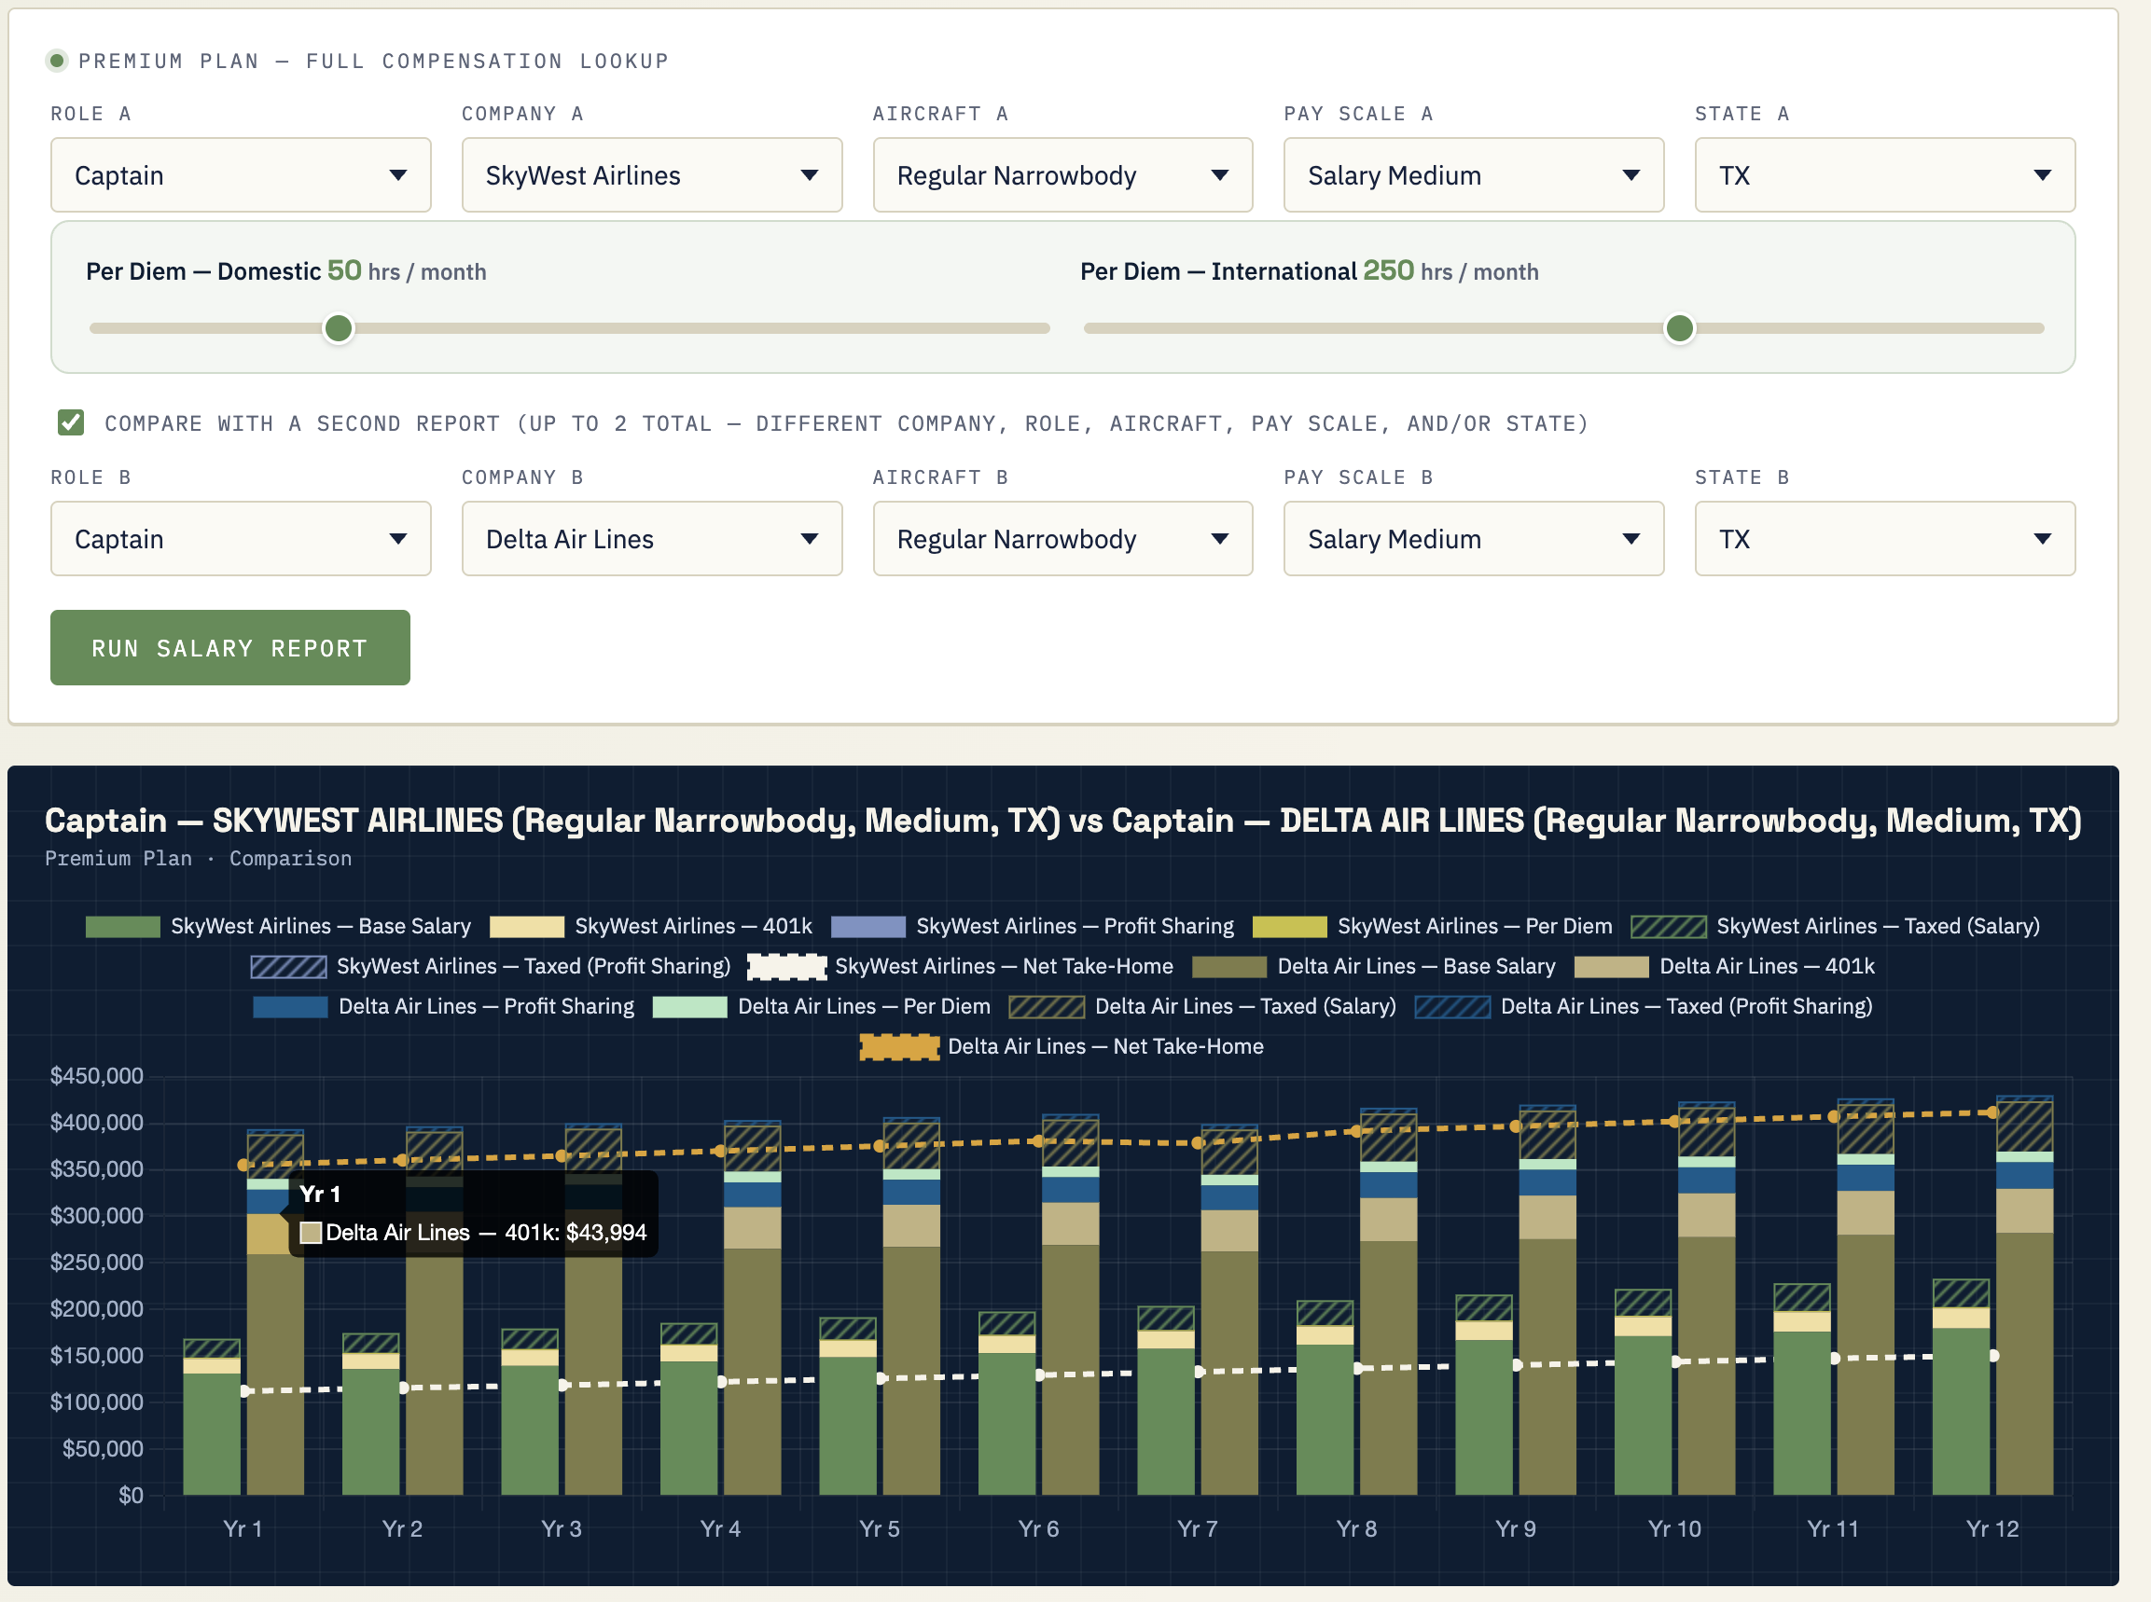This screenshot has width=2151, height=1602.
Task: Open the State B dropdown
Action: point(1885,538)
